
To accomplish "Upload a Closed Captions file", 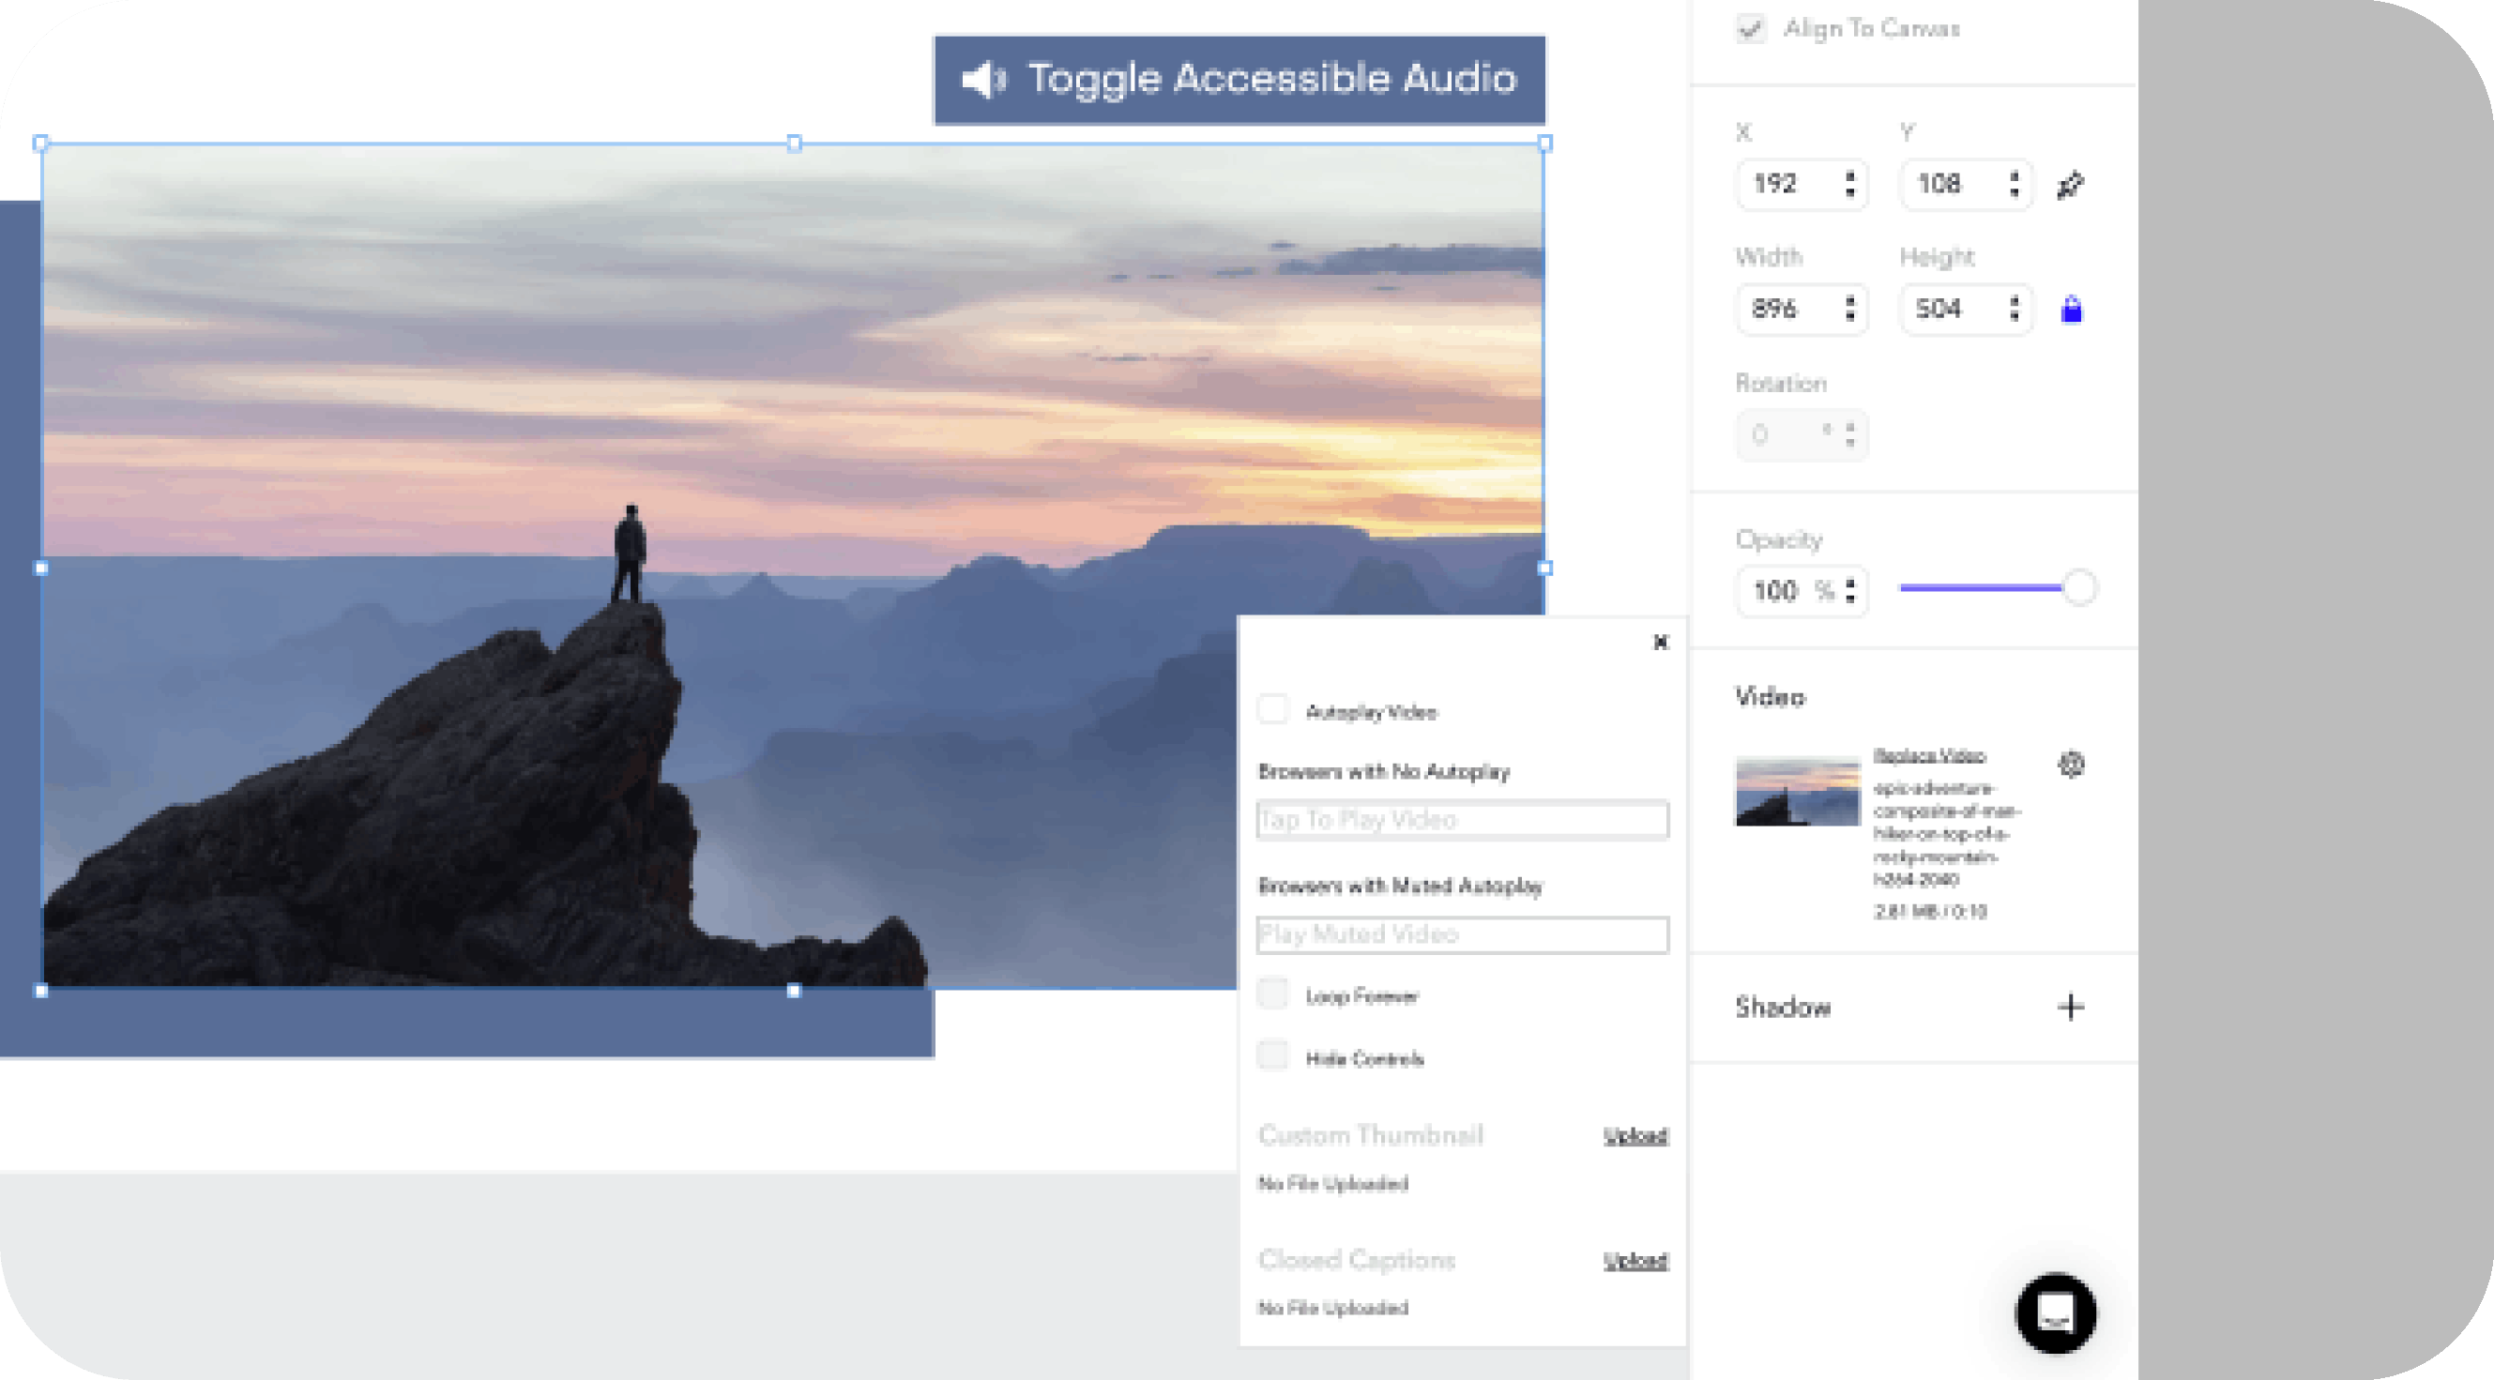I will point(1635,1261).
